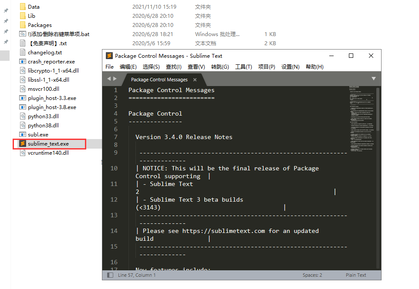The width and height of the screenshot is (419, 289).
Task: Click the 【免责声明】.txt file icon
Action: [23, 43]
